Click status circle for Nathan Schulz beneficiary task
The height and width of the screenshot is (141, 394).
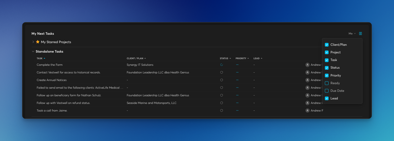pos(222,95)
